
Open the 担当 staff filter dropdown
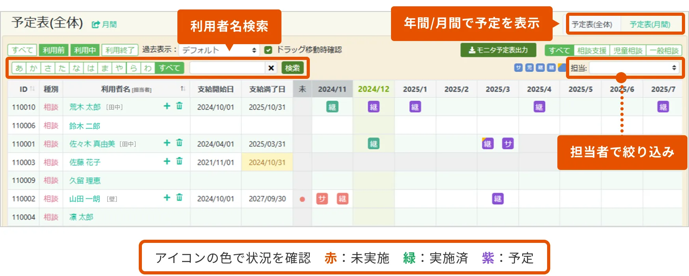coord(634,68)
